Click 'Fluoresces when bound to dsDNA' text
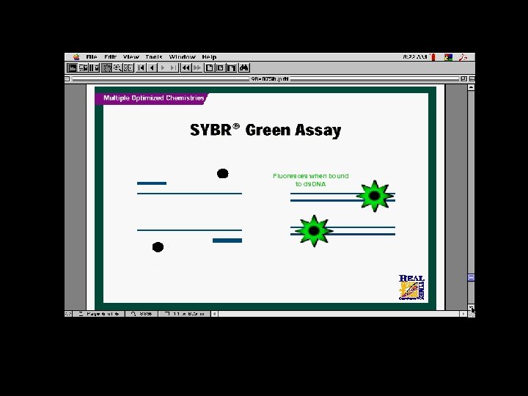 (310, 180)
